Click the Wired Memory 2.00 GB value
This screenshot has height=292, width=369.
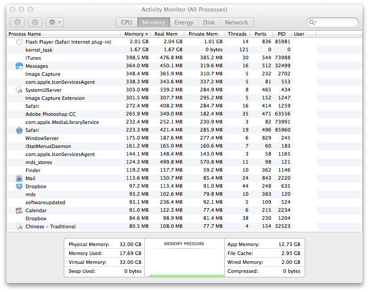point(290,262)
